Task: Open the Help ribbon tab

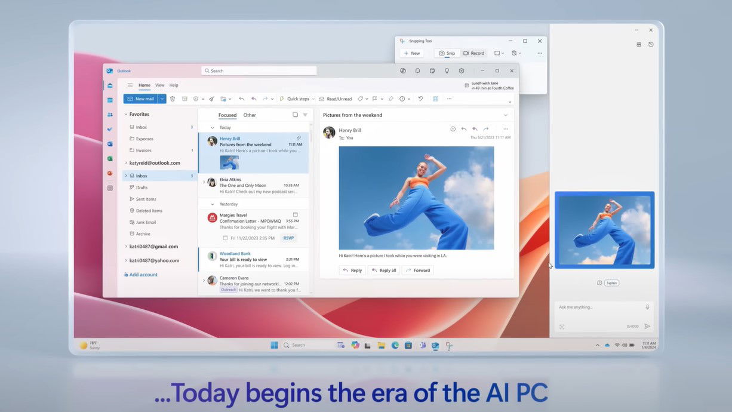Action: 174,85
